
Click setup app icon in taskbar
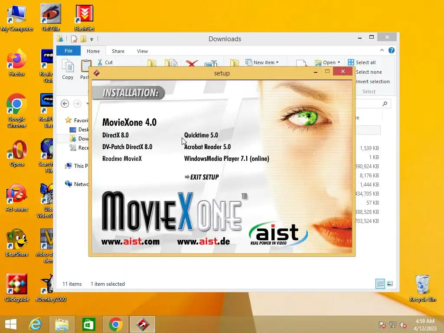[142, 324]
